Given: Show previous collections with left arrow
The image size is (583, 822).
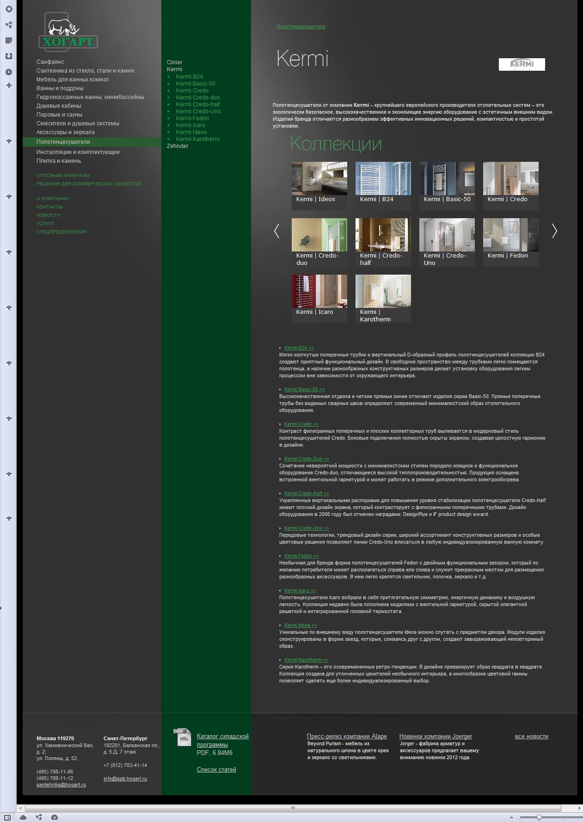Looking at the screenshot, I should pyautogui.click(x=276, y=231).
